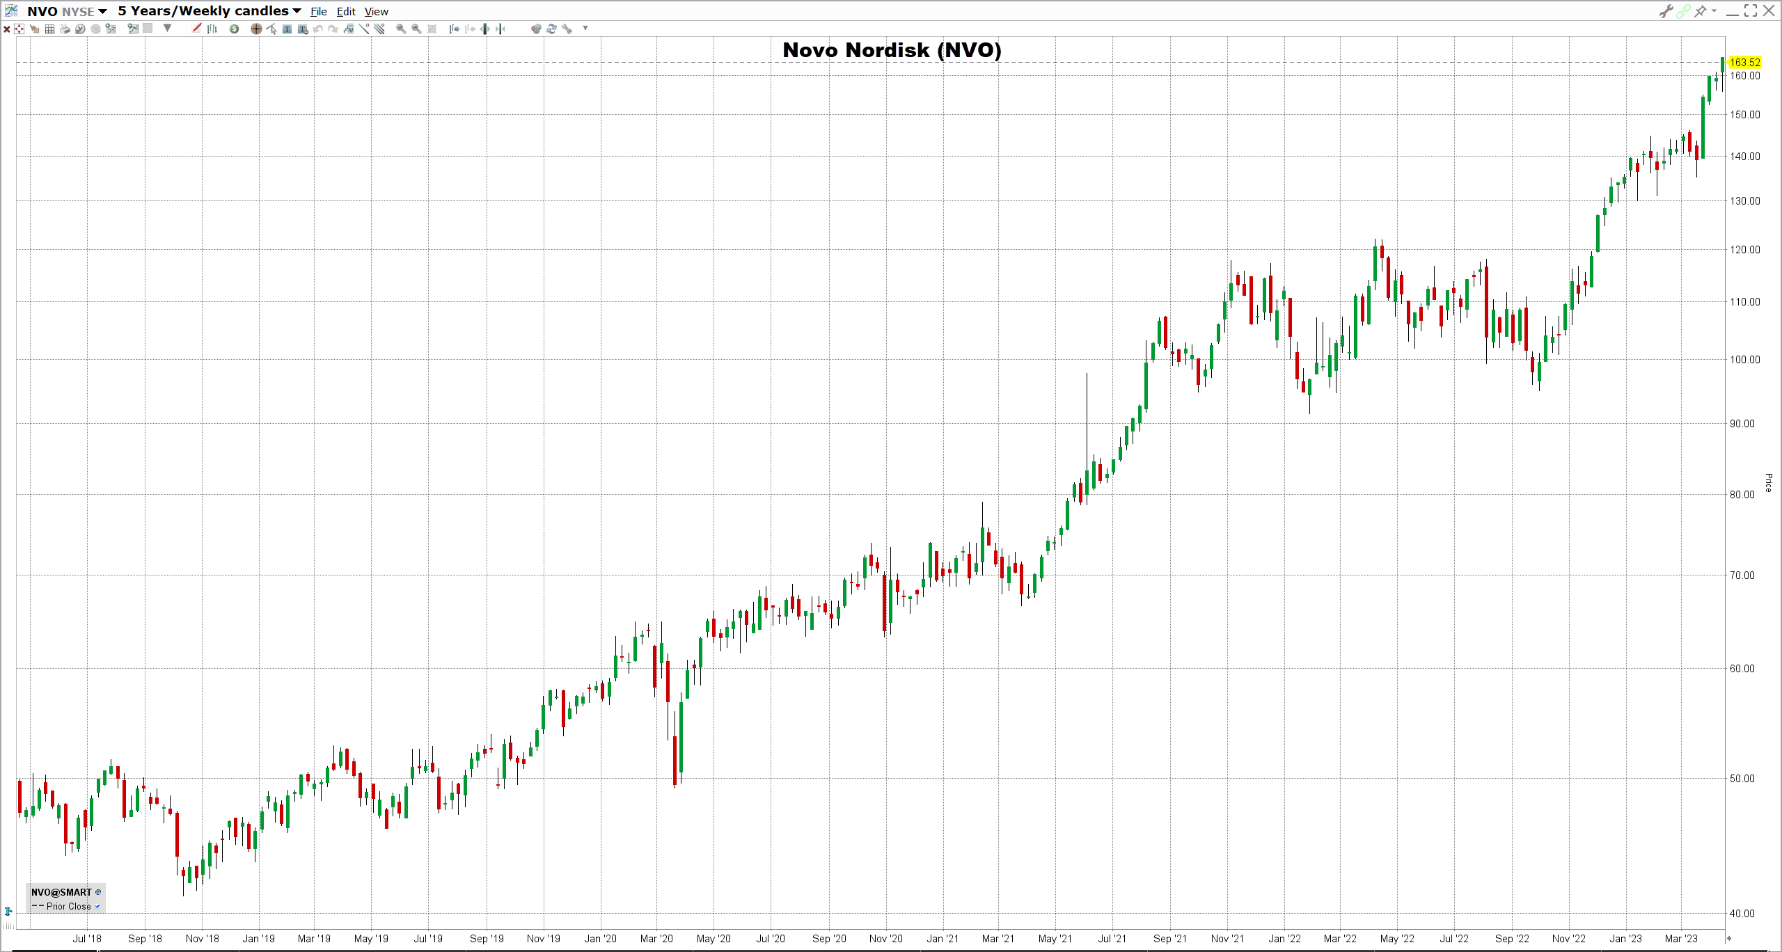
Task: Click the pushpin icon at top right
Action: point(1701,10)
